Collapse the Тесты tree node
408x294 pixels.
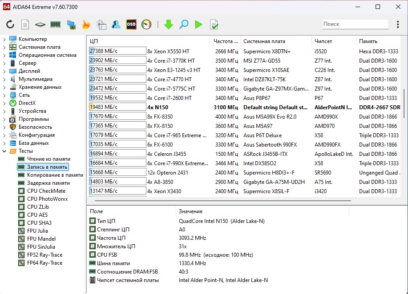pyautogui.click(x=4, y=151)
